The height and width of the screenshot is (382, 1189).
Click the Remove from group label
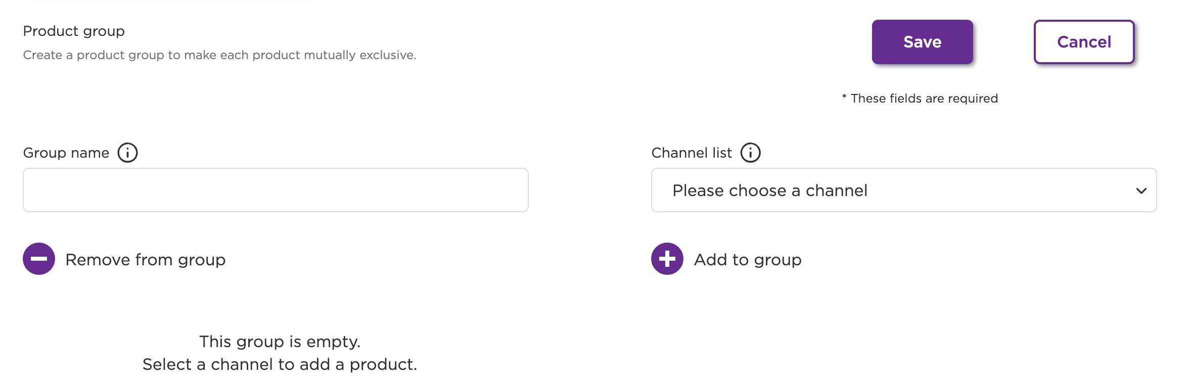[146, 260]
